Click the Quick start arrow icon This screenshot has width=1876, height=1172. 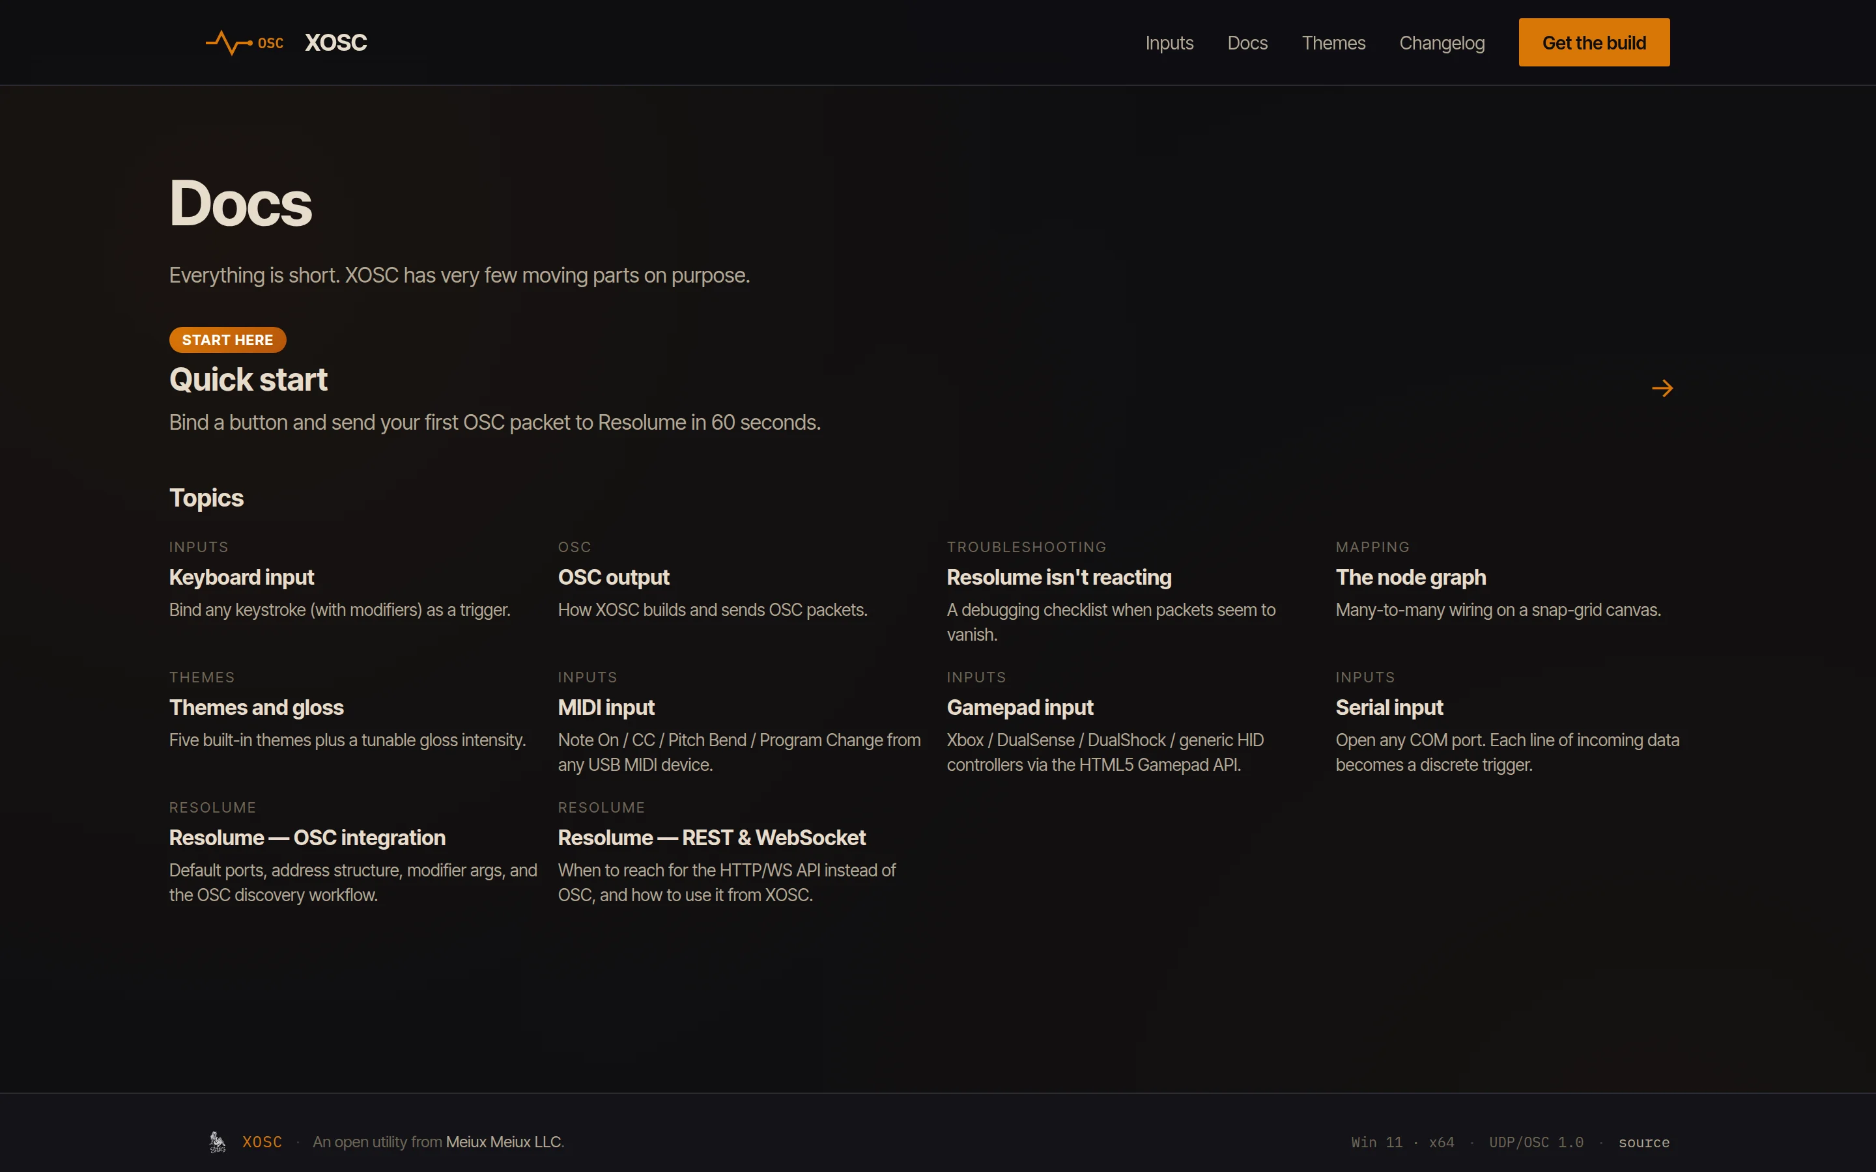[1662, 388]
